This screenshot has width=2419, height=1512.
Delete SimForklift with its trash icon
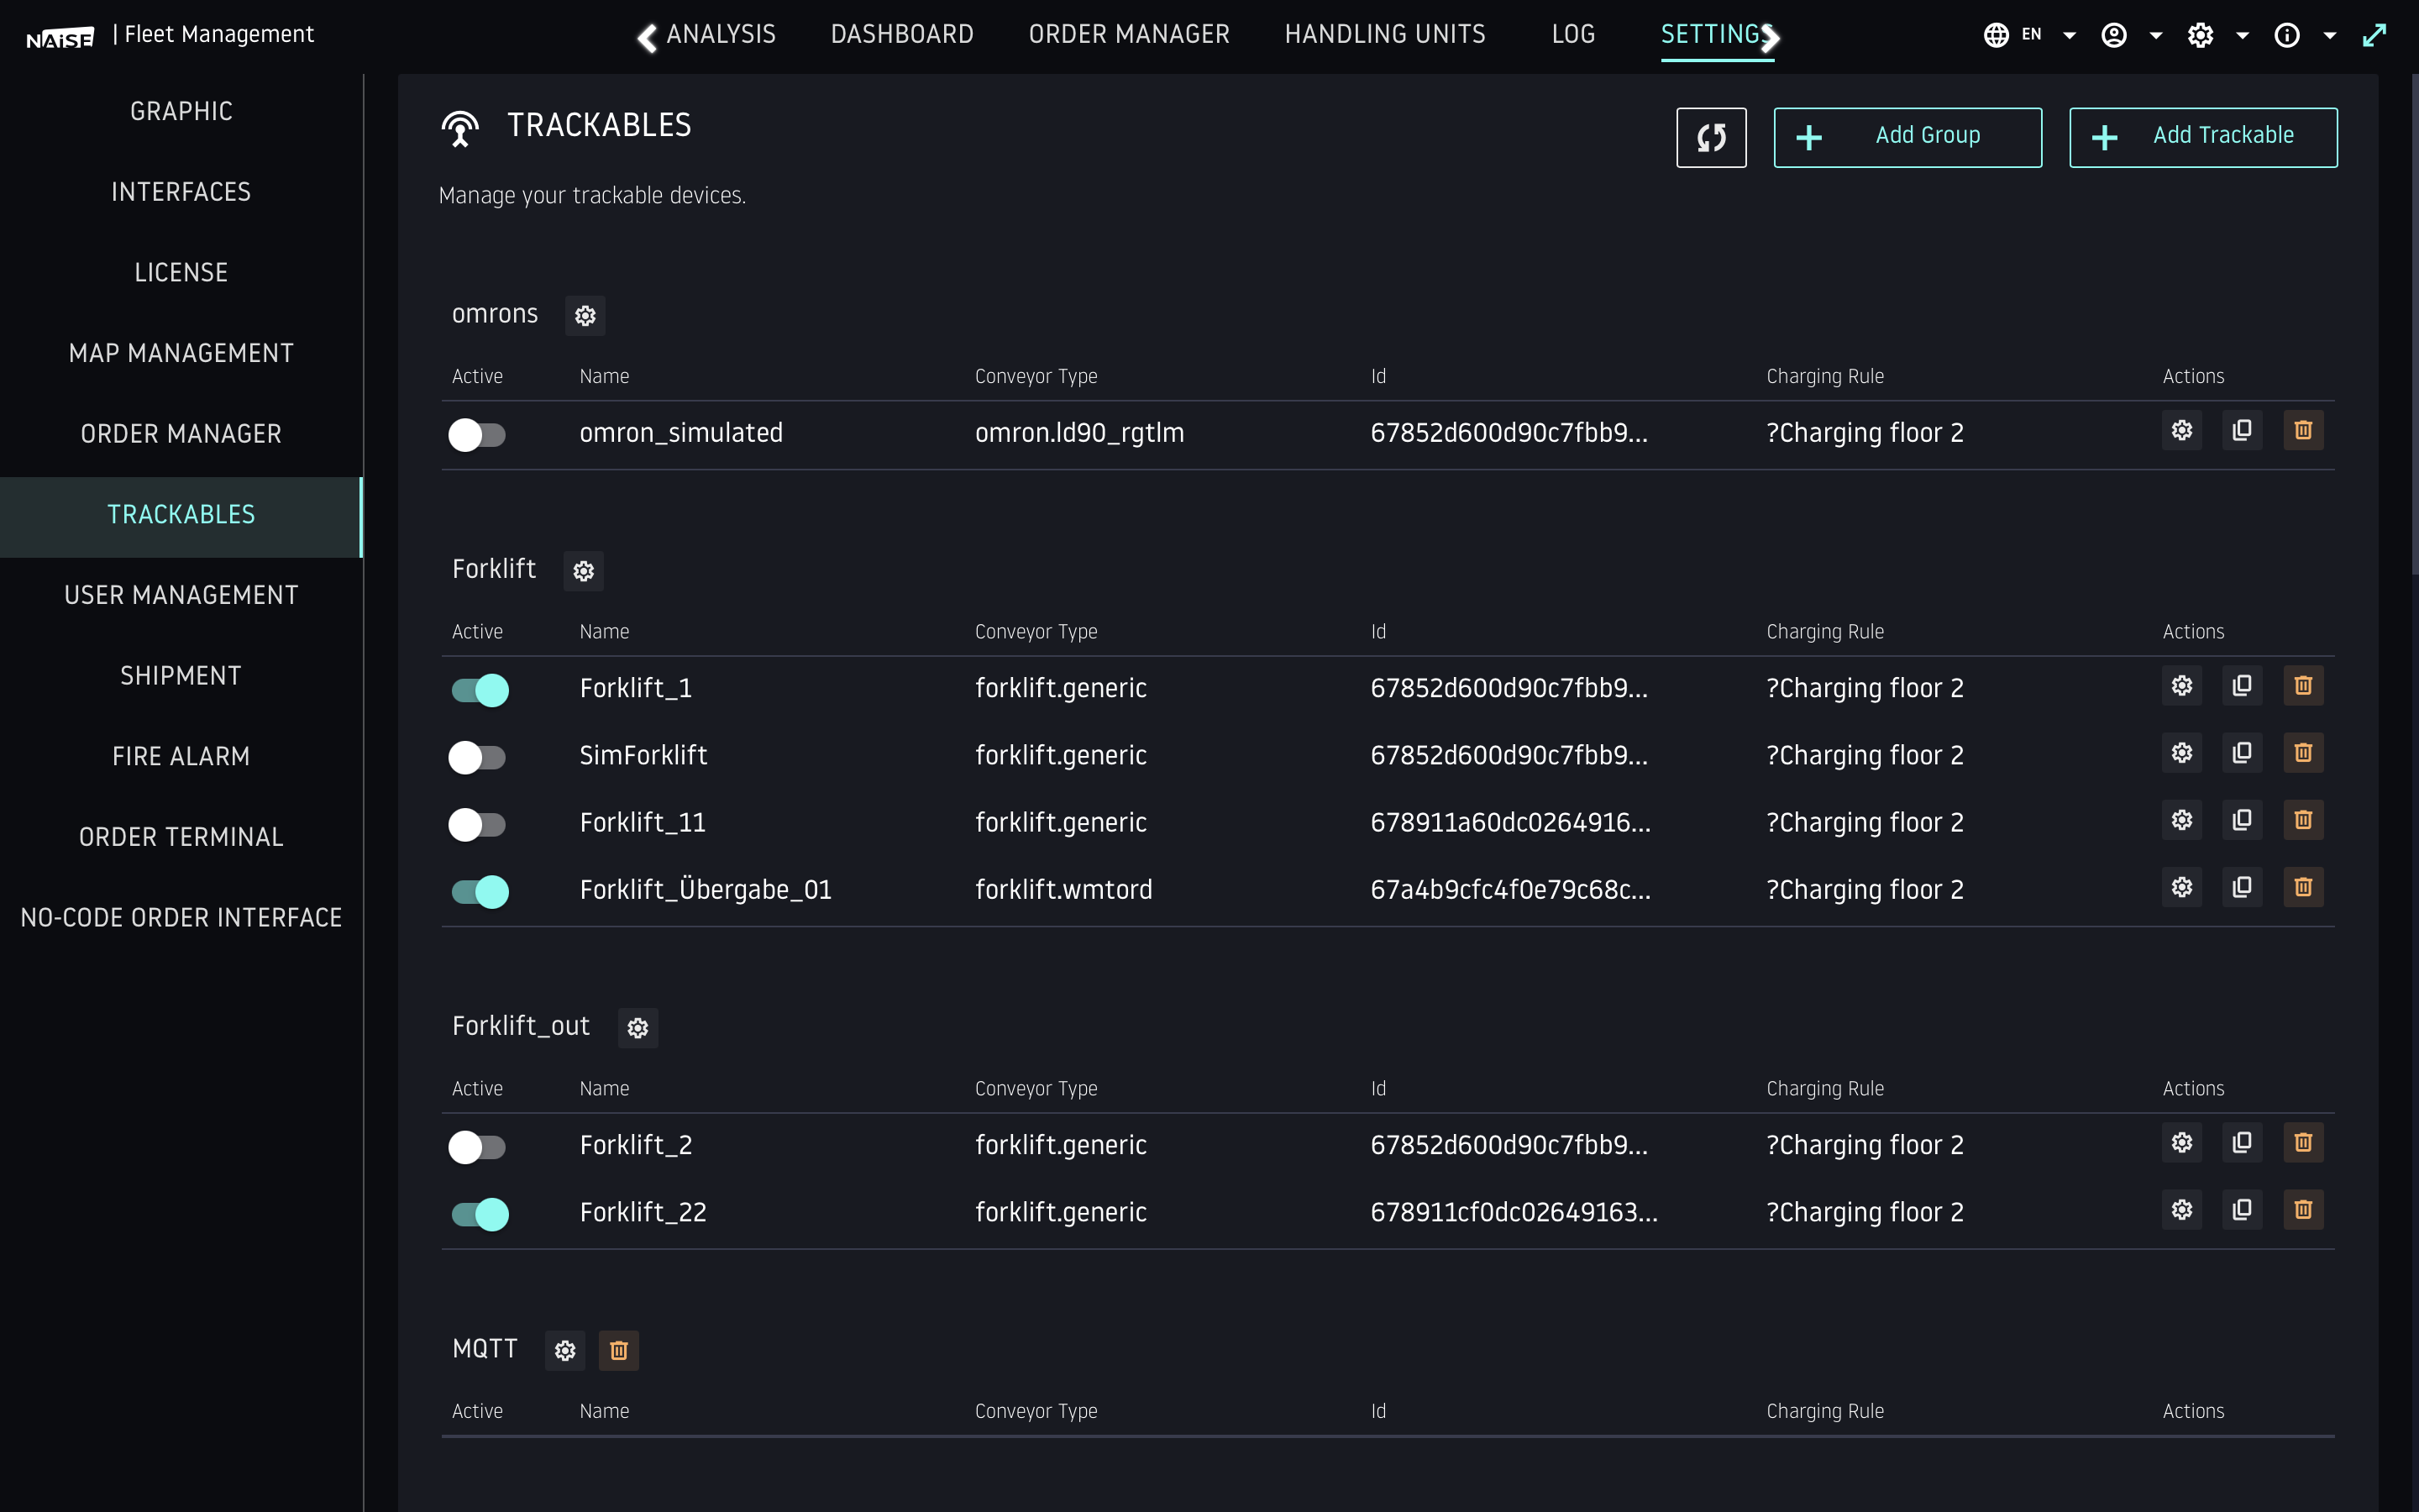[x=2303, y=753]
